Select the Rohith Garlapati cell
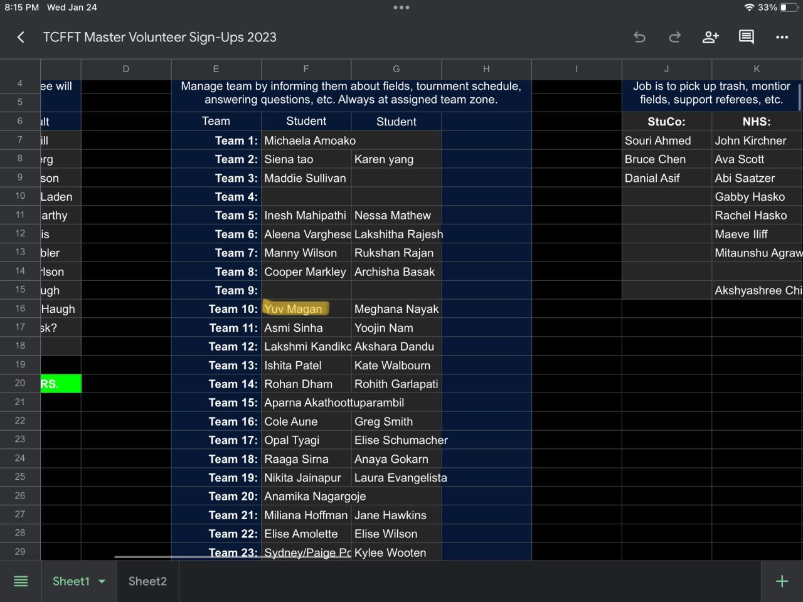 point(396,384)
